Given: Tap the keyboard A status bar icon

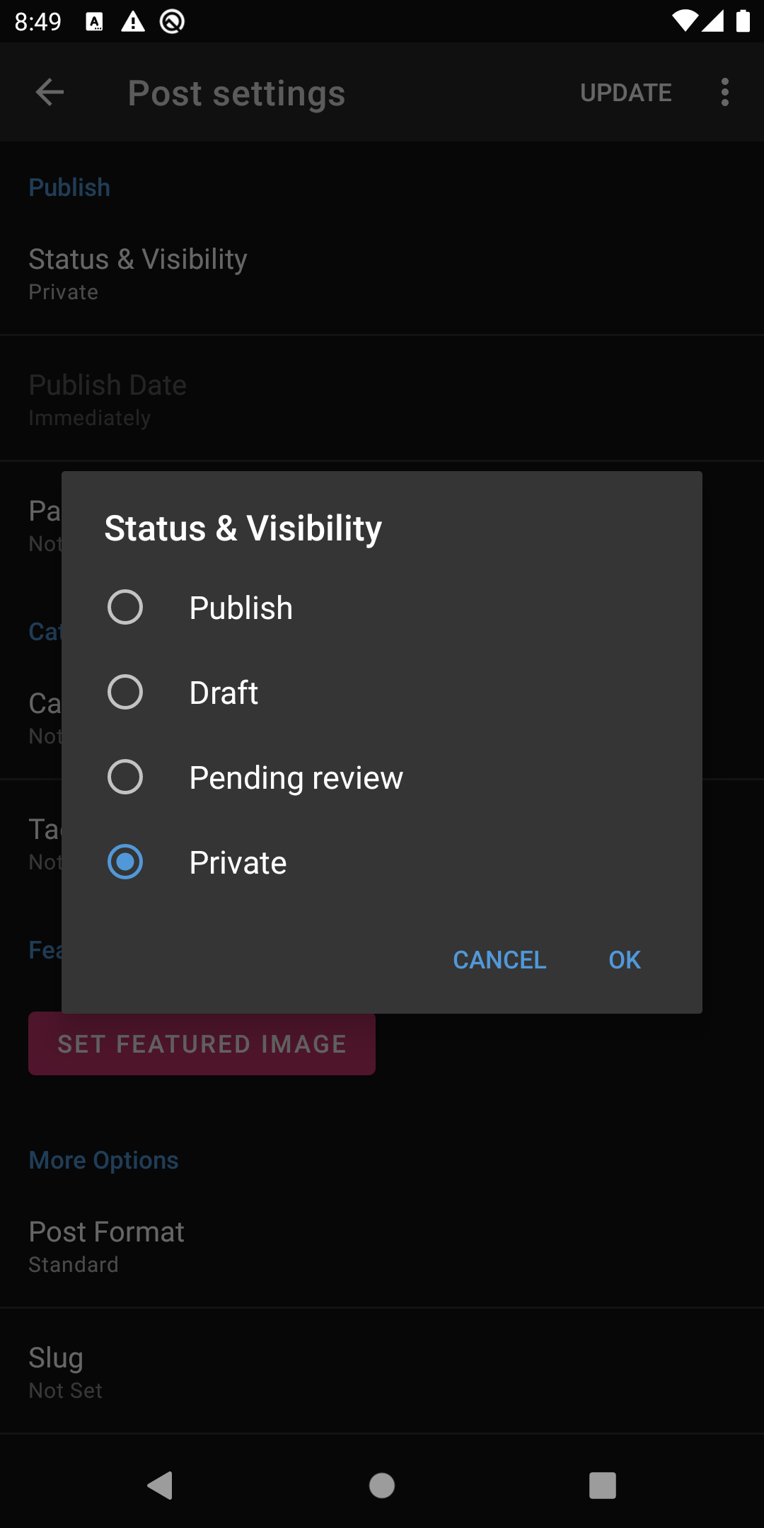Looking at the screenshot, I should 94,22.
